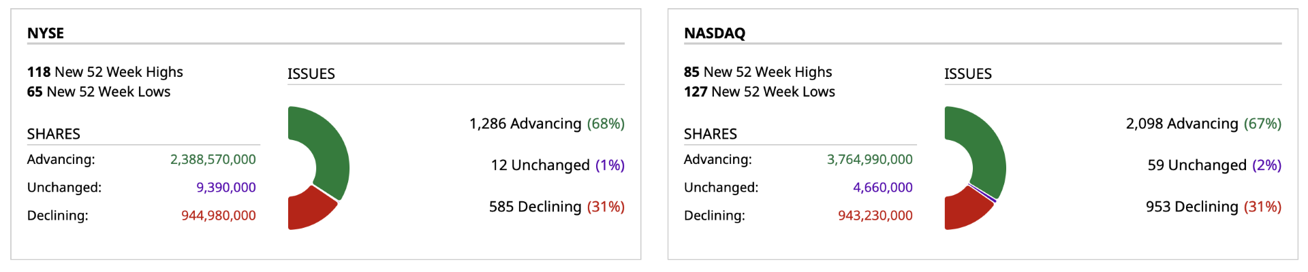Click NASDAQ 85 New 52 Week Highs
The image size is (1308, 272).
pyautogui.click(x=758, y=72)
